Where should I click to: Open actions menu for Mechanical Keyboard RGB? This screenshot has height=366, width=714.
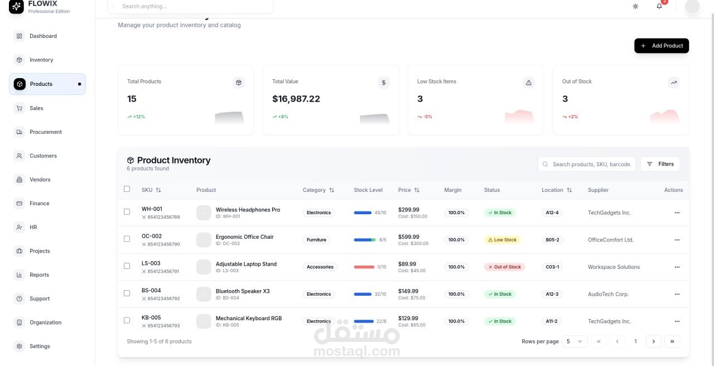pos(677,321)
